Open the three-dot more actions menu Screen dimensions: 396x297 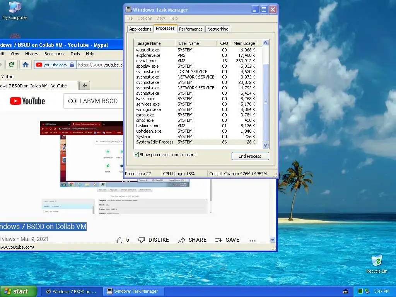[252, 241]
